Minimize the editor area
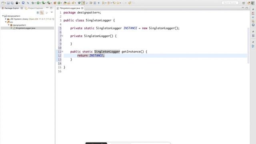 243,8
